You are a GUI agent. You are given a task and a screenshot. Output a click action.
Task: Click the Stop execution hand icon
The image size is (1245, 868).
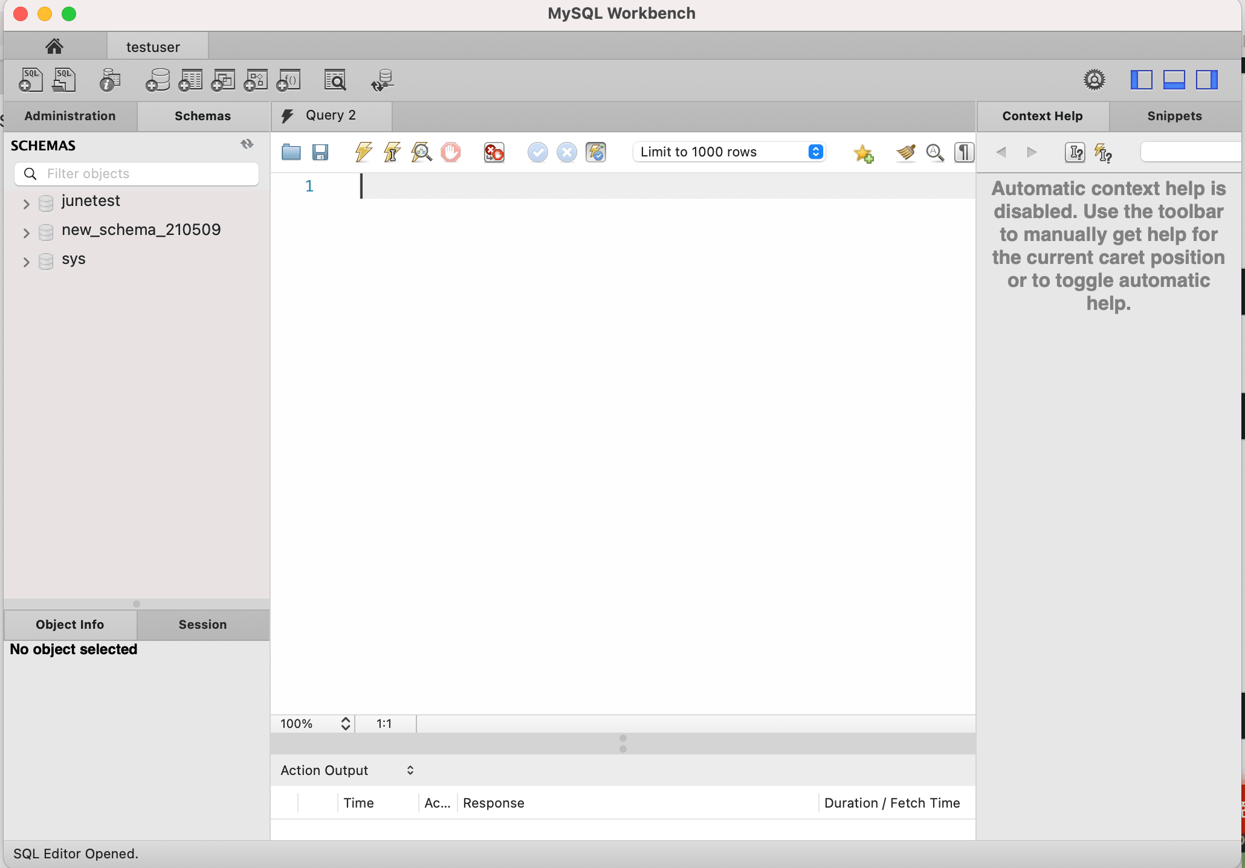451,152
